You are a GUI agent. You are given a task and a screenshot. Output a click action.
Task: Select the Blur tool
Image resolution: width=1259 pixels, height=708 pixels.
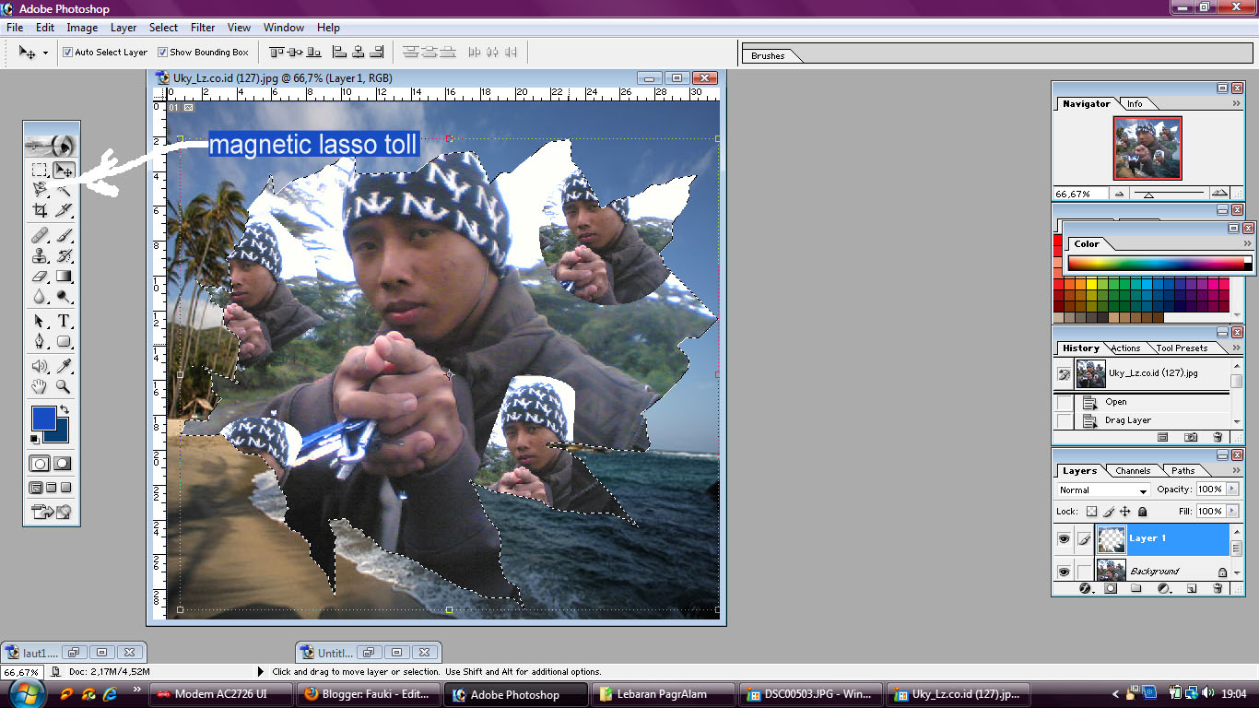tap(40, 296)
